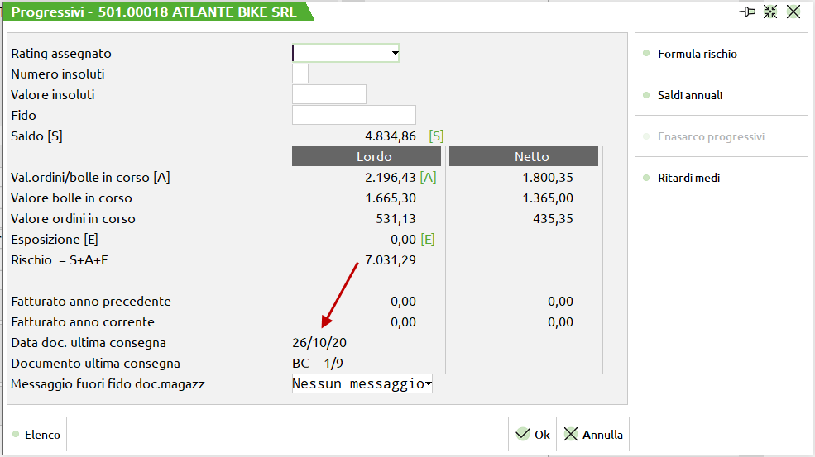Viewport: 815px width, 457px height.
Task: Close the Progressivi dialog with the X icon
Action: (793, 12)
